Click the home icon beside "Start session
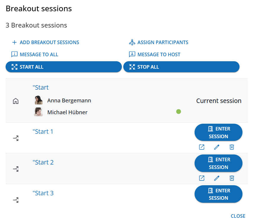This screenshot has height=224, width=254. coord(16,101)
